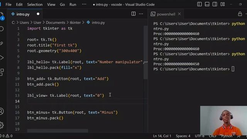This screenshot has width=247, height=139.
Task: Open the Search view in activity bar
Action: [x=2, y=29]
